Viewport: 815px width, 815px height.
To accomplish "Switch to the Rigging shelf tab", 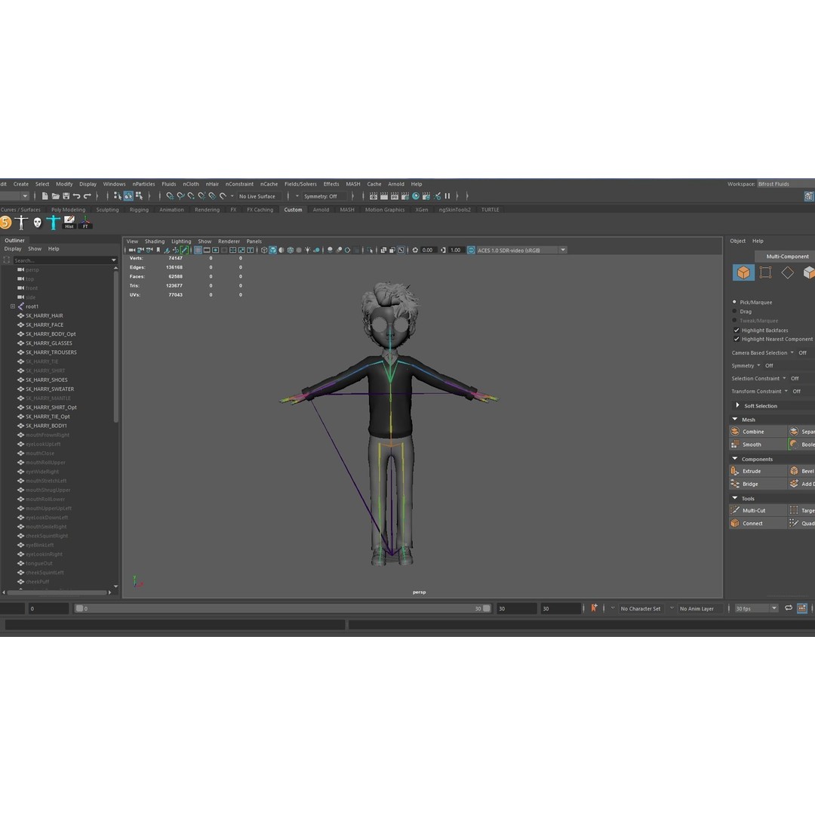I will pos(139,210).
